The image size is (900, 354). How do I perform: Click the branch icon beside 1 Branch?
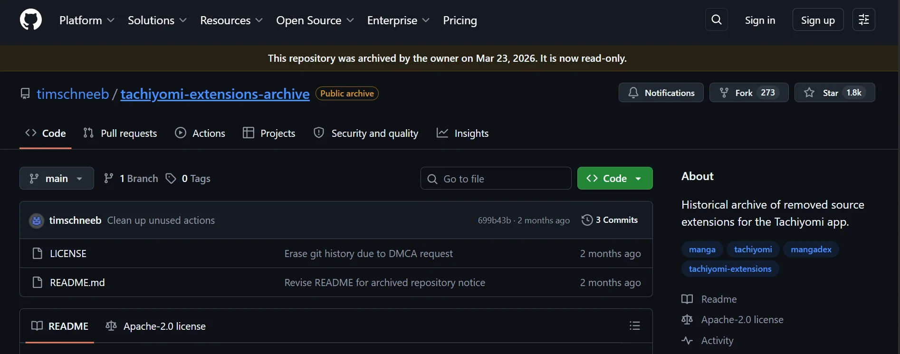(109, 178)
